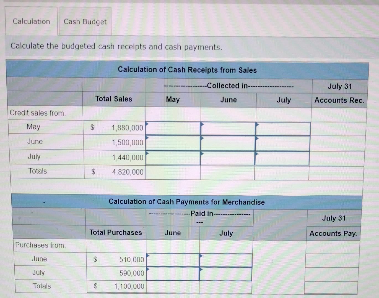Click Totals row collected in June cell

(x=227, y=173)
